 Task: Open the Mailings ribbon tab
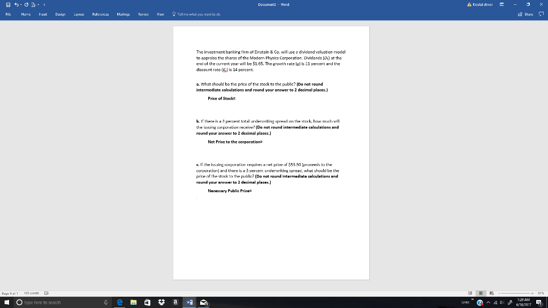(x=124, y=15)
